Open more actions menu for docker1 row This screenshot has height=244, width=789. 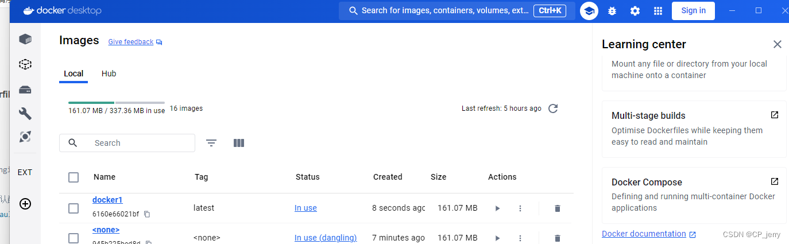coord(520,208)
